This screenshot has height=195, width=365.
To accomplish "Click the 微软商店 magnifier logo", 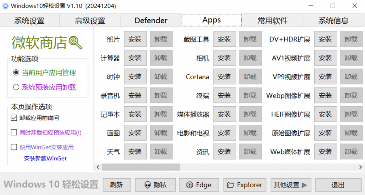I will (75, 42).
